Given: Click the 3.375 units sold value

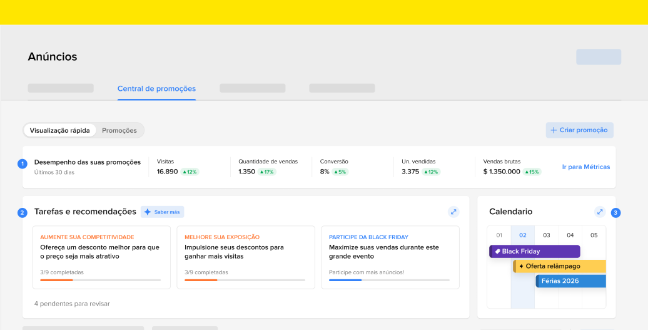Looking at the screenshot, I should point(410,172).
